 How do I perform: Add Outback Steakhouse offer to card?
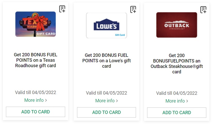click(177, 113)
